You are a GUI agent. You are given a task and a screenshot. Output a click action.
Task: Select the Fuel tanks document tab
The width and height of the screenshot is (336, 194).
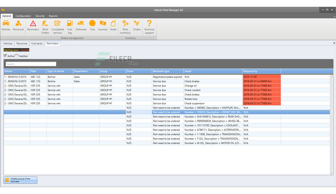pos(37,43)
